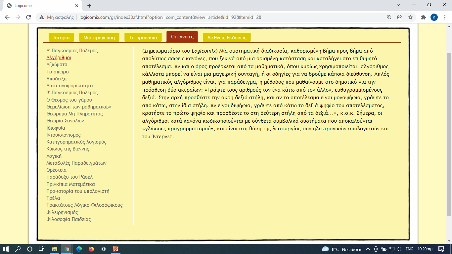Open taskbar search magnifier
Screen dimensions: 452x254
(x=18, y=249)
